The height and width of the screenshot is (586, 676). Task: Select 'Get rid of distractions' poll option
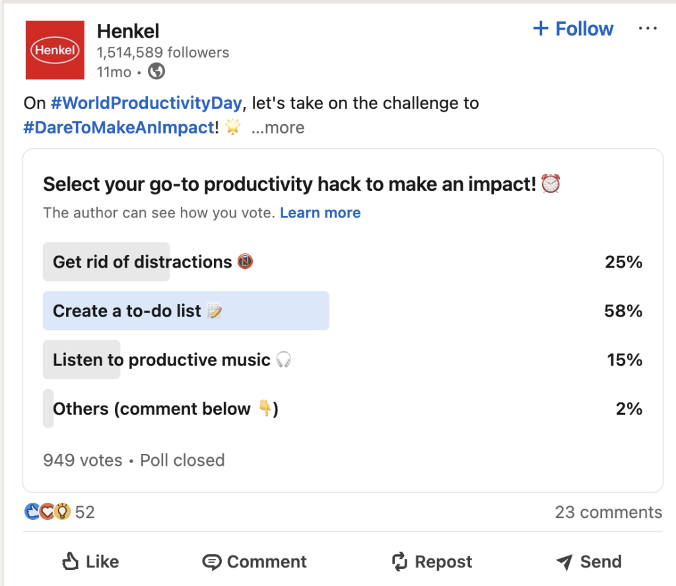click(x=143, y=262)
